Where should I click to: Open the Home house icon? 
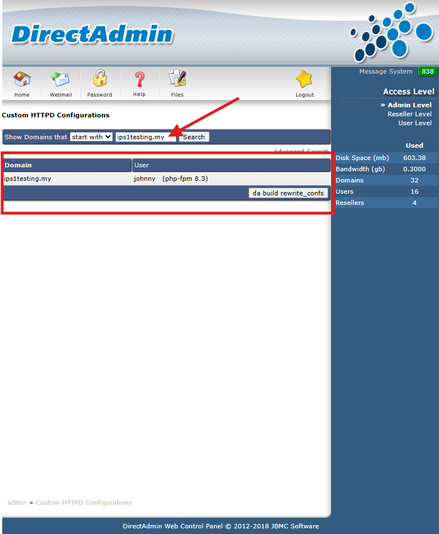click(22, 79)
